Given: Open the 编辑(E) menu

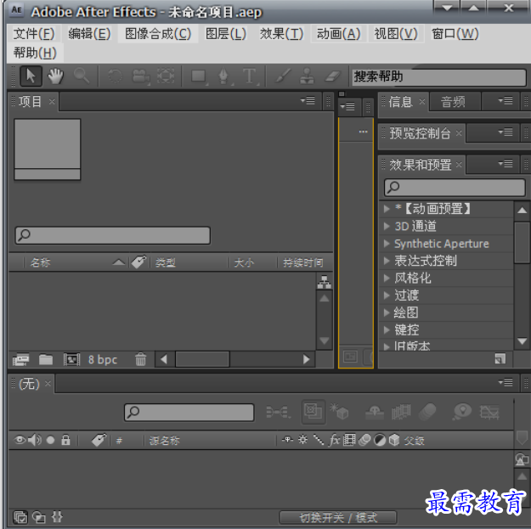Looking at the screenshot, I should [89, 33].
